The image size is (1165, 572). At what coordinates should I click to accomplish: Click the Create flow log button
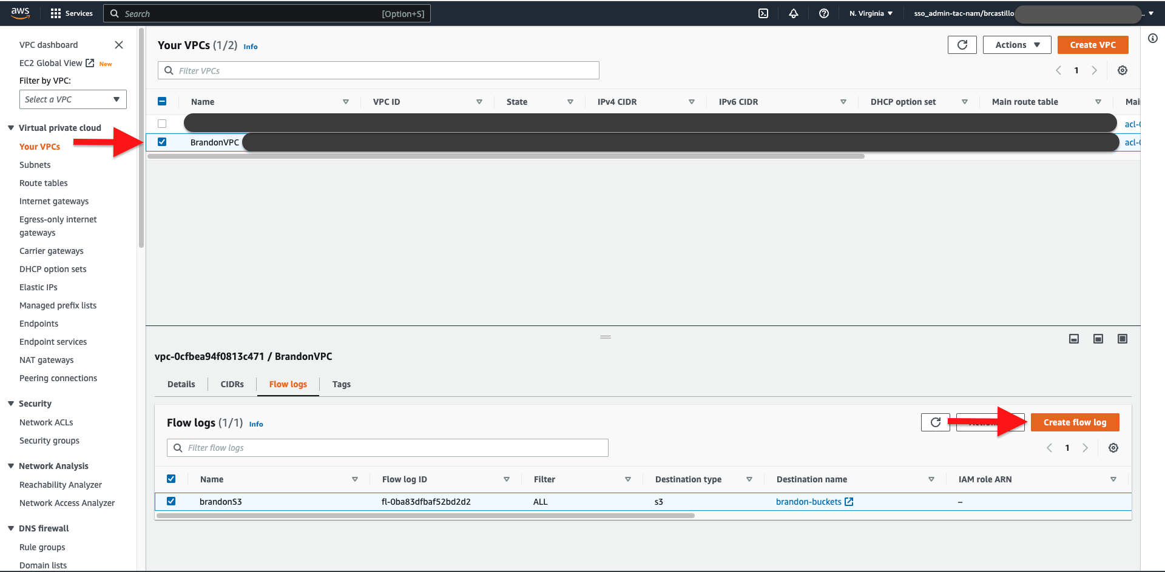point(1075,422)
